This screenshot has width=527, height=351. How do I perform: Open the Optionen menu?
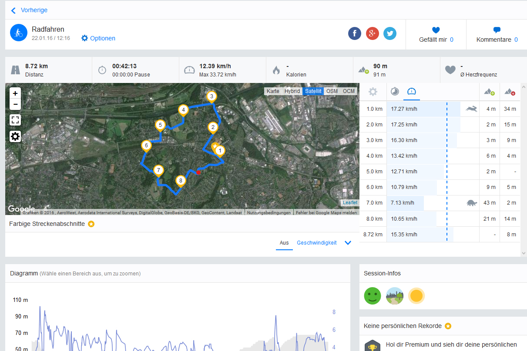coord(98,38)
